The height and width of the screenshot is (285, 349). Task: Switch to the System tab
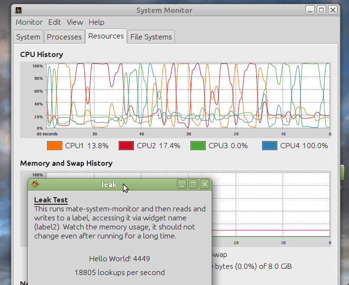click(28, 37)
